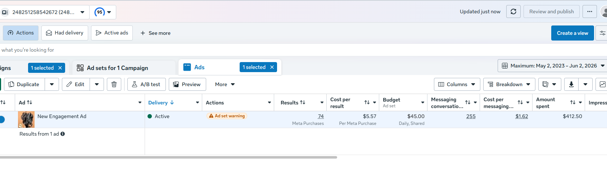
Task: Click the Impressions column header
Action: click(x=597, y=103)
